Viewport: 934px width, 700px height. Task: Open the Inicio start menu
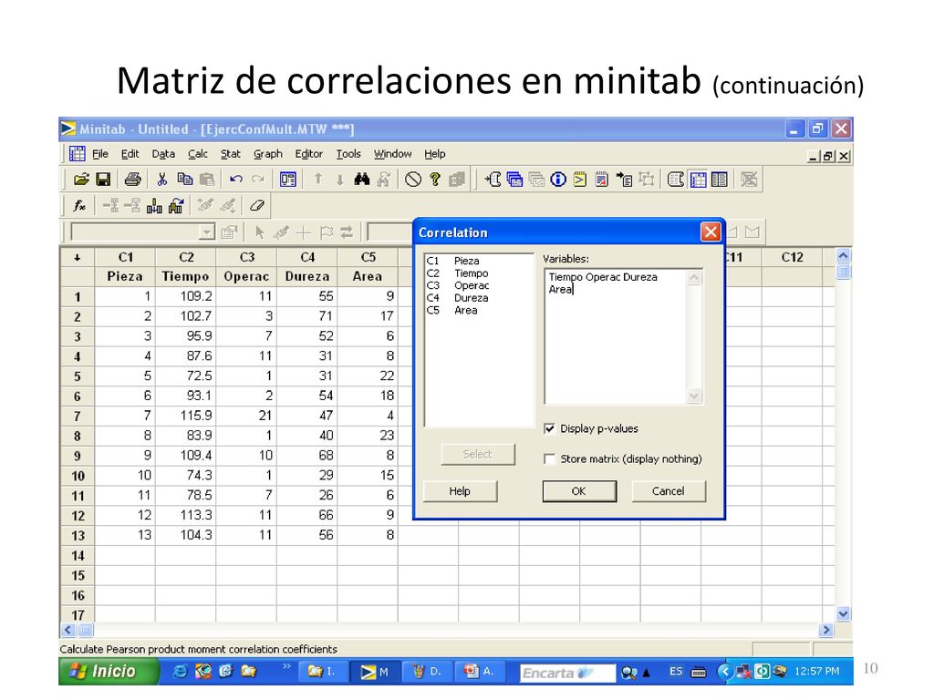coord(108,672)
